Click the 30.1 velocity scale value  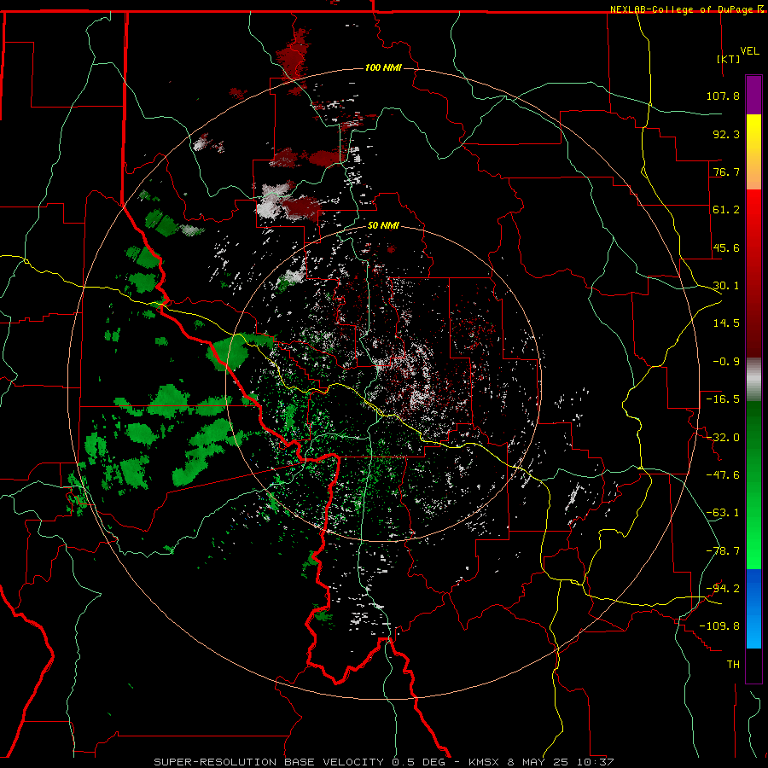point(726,286)
